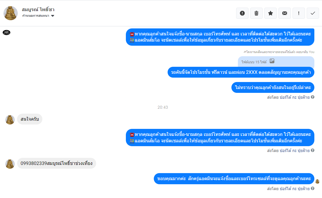
Task: Flag conversation with the exclamation mark button
Action: point(298,13)
